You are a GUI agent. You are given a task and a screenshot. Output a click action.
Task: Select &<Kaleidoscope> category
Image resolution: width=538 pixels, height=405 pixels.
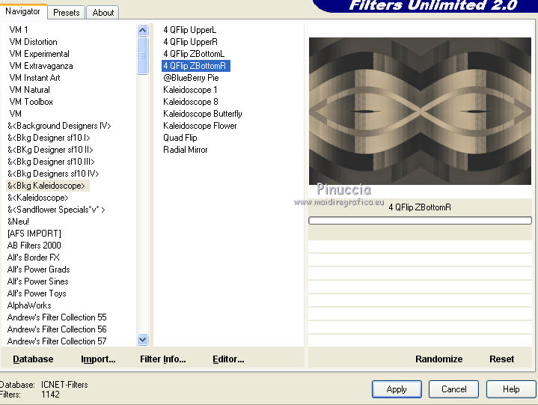37,198
